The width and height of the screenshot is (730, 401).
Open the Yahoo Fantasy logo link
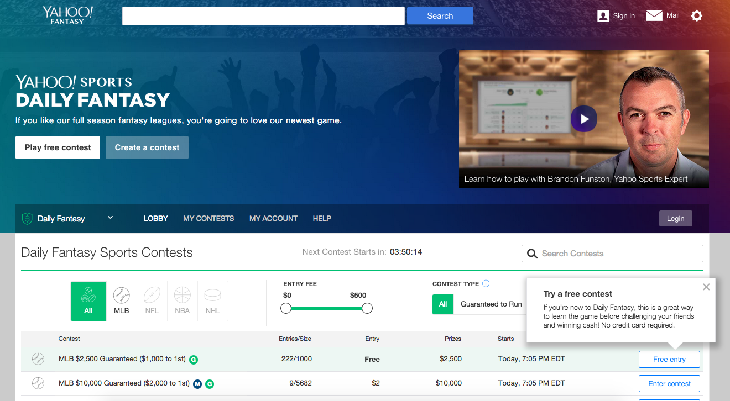tap(67, 15)
